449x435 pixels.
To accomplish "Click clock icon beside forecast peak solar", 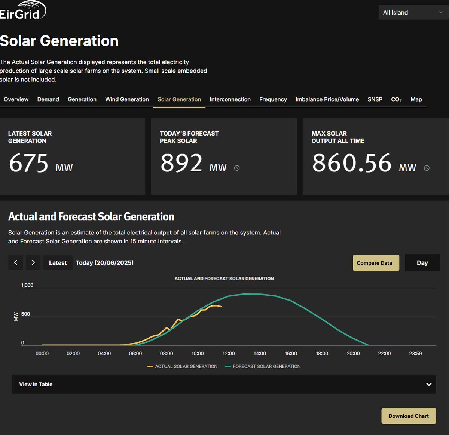I will [237, 168].
